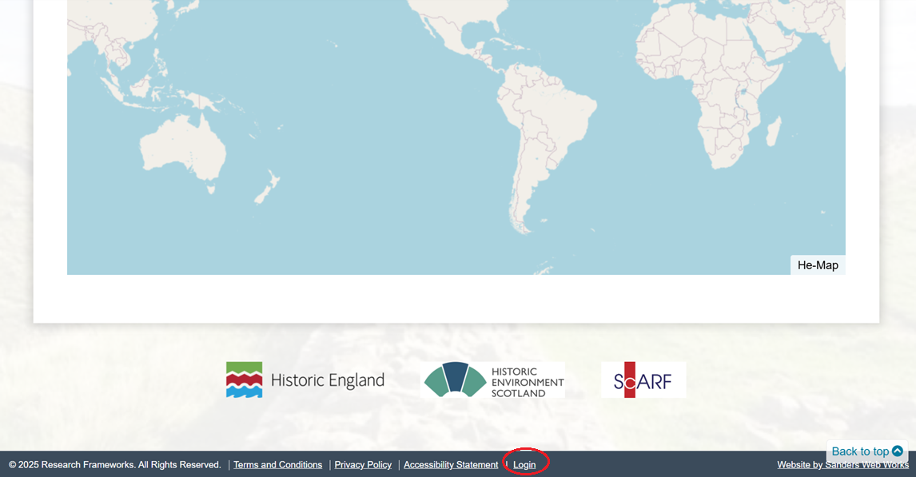Open the Terms and Conditions page
Viewport: 916px width, 477px height.
pos(277,464)
